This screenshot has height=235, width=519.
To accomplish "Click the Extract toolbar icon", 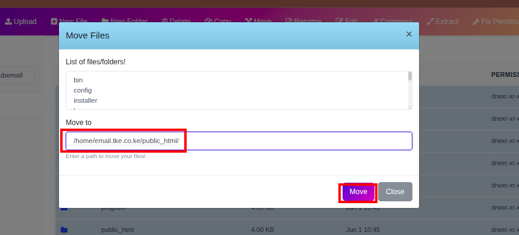I will tap(430, 22).
